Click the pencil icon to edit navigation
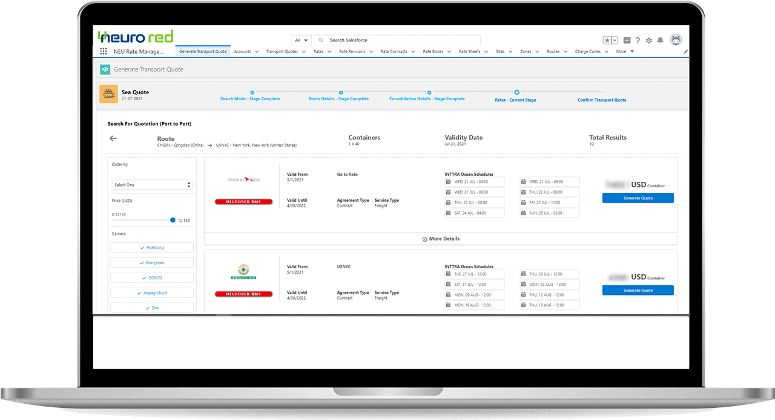This screenshot has width=775, height=420. (x=685, y=52)
